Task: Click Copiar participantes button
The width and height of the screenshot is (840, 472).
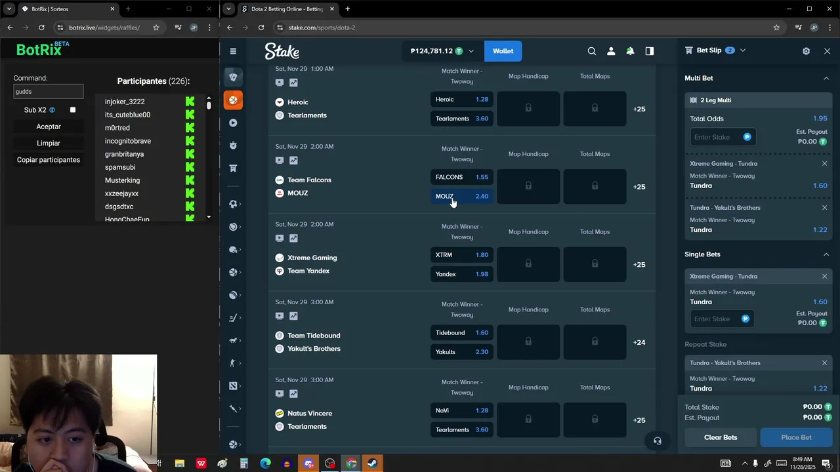Action: 49,160
